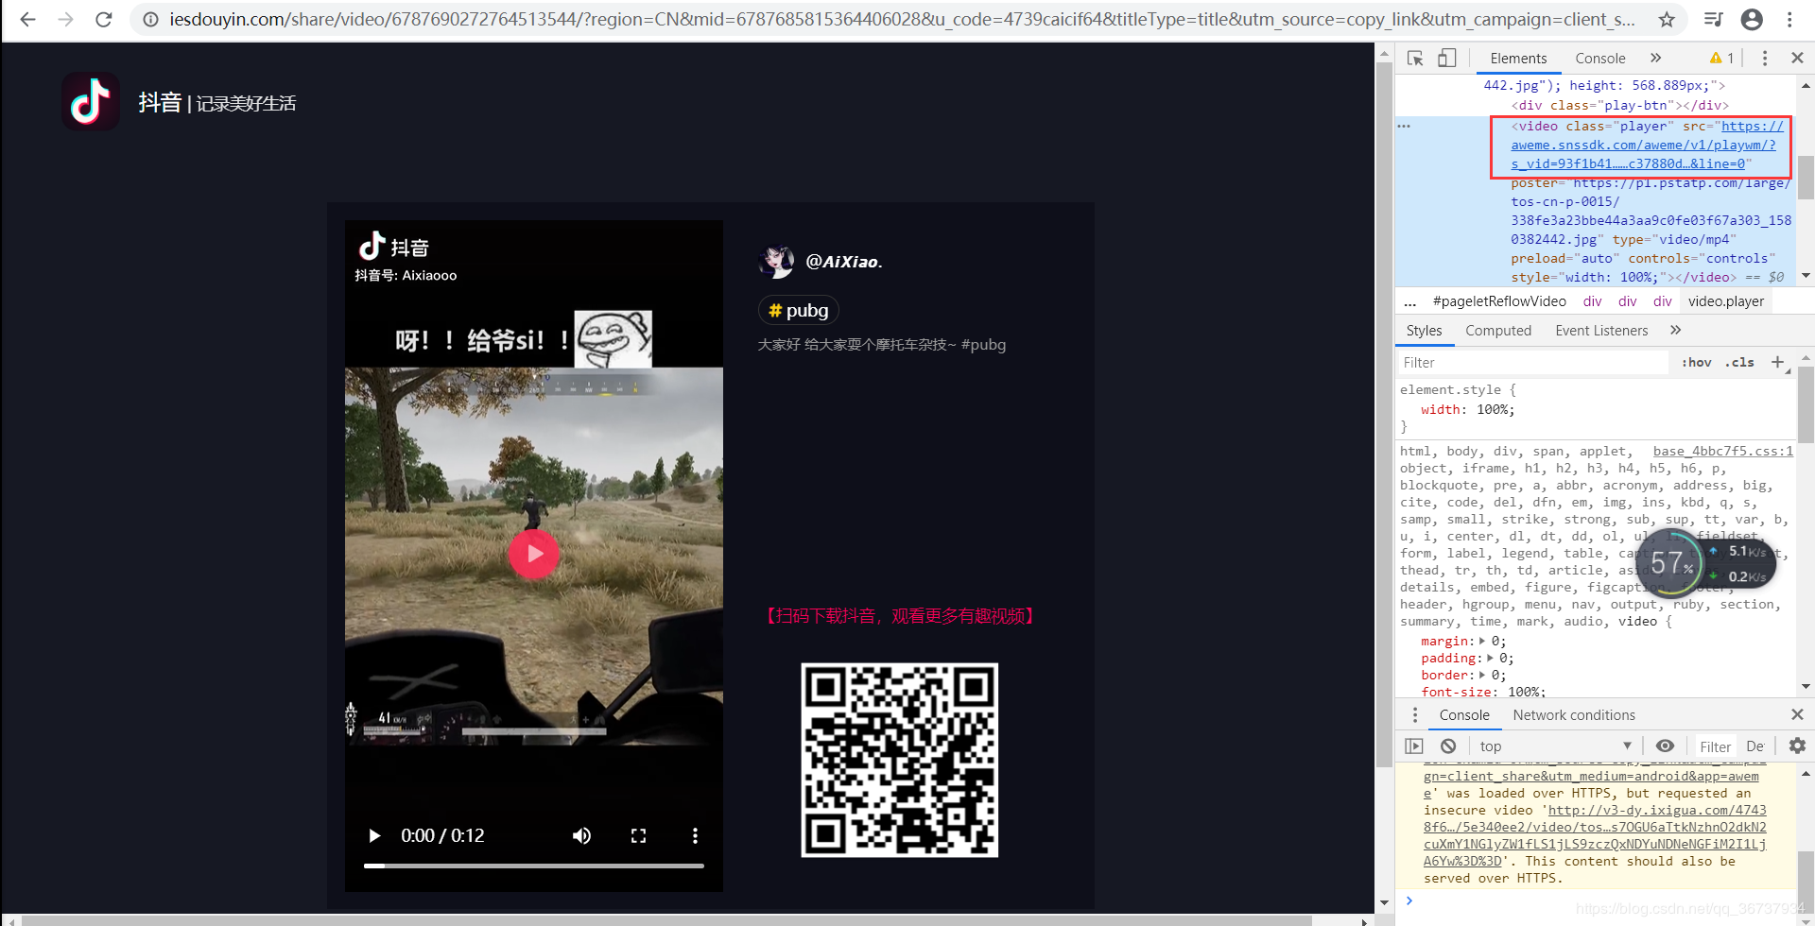This screenshot has height=926, width=1815.
Task: Bookmark this page with star icon
Action: coord(1667,20)
